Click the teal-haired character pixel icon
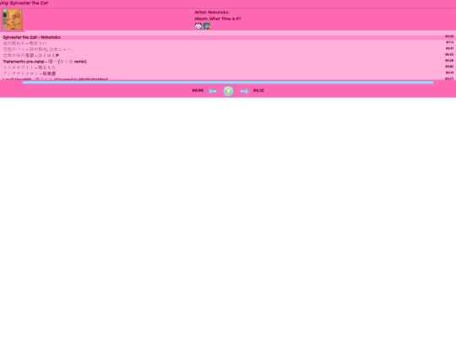Viewport: 456px width, 342px height. (x=207, y=26)
